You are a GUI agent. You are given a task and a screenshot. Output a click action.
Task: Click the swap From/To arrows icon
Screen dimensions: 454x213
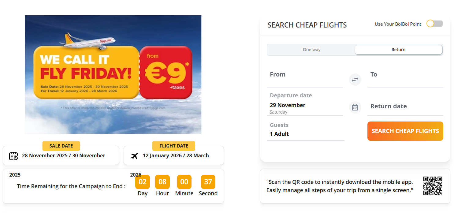[355, 80]
